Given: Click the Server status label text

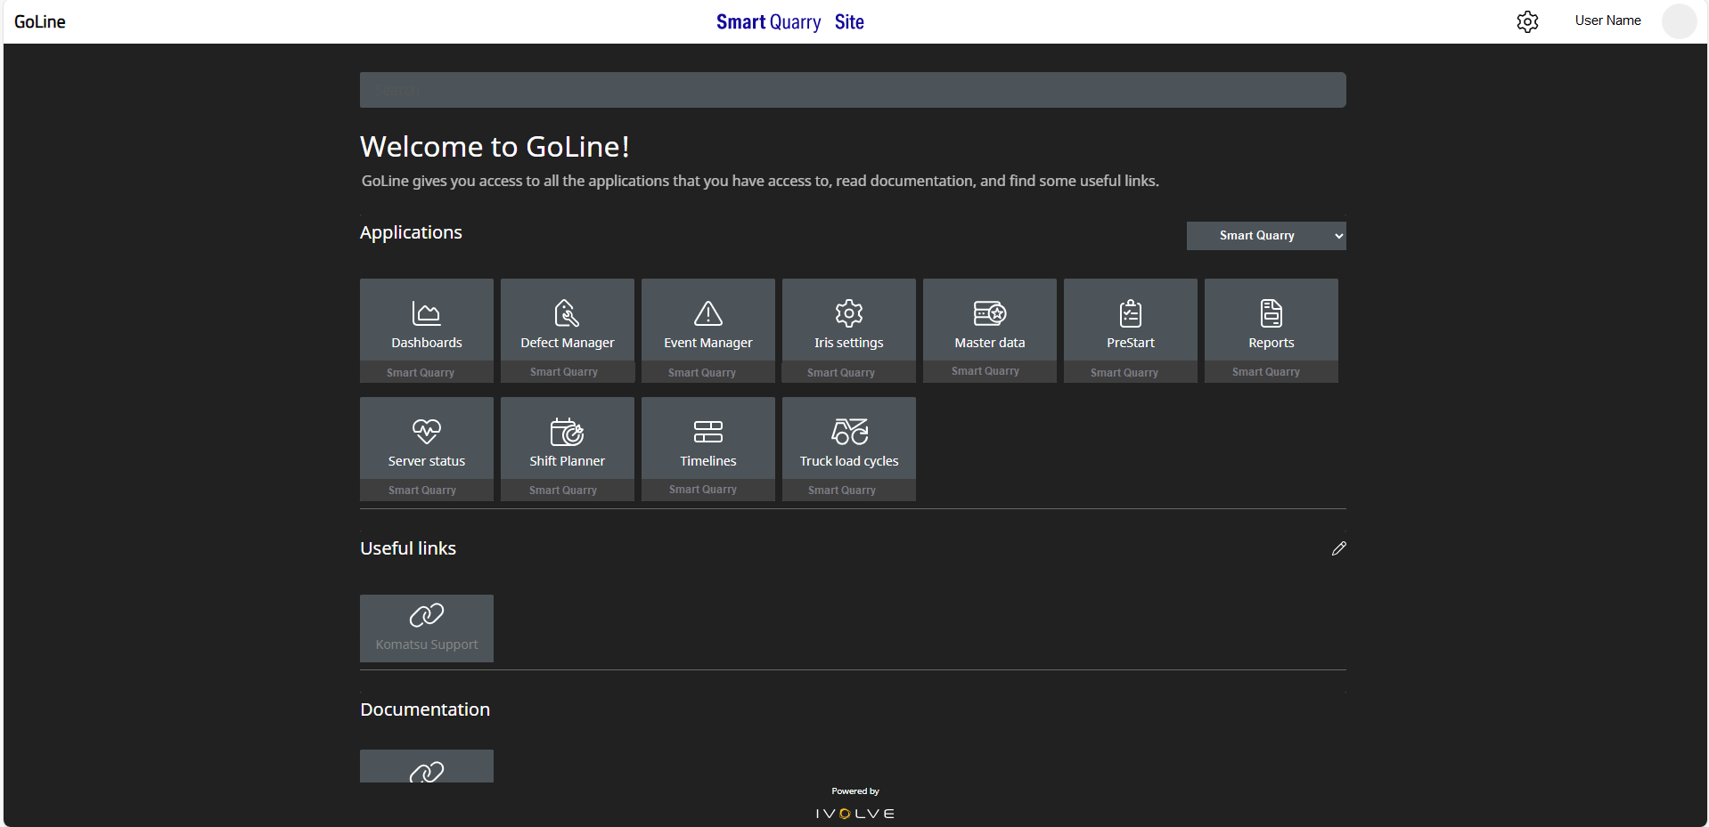Looking at the screenshot, I should point(427,461).
